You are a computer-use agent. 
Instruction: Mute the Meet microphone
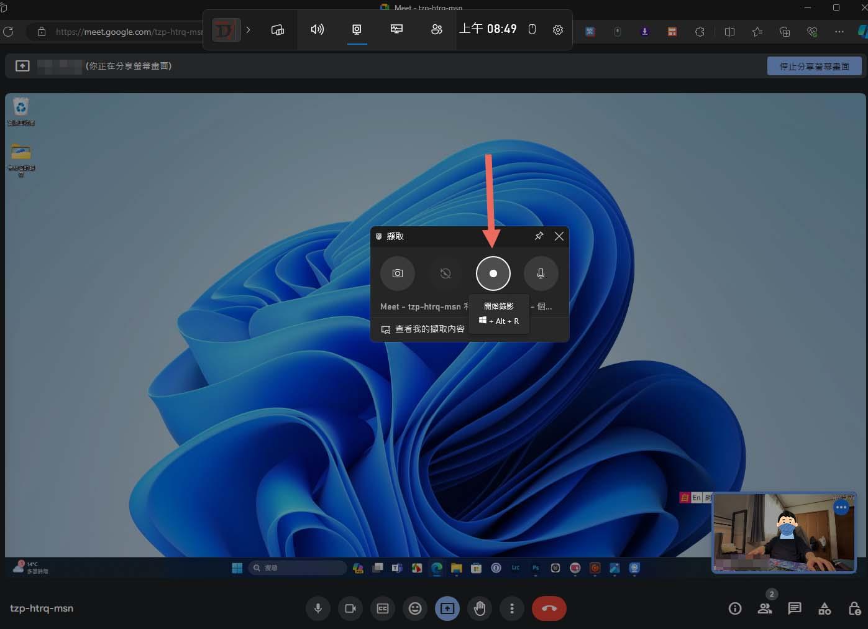click(x=318, y=608)
